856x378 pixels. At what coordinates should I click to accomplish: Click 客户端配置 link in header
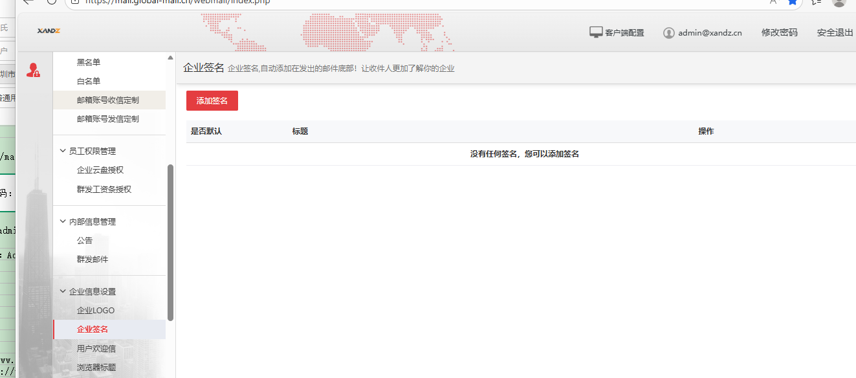tap(624, 33)
